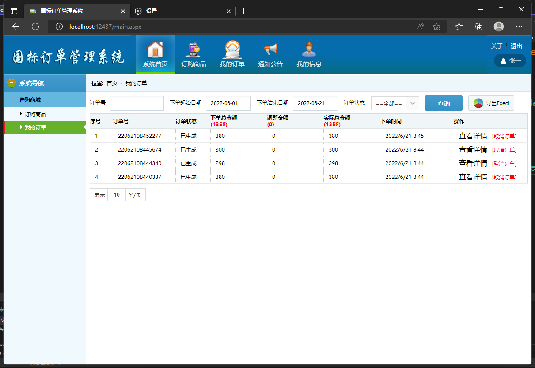Click 下单总金额 column header
The height and width of the screenshot is (368, 535).
point(224,118)
